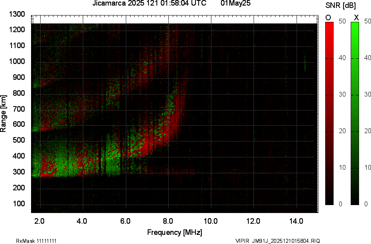
Task: Click the 'Range [km]' axis label
Action: 3,114
